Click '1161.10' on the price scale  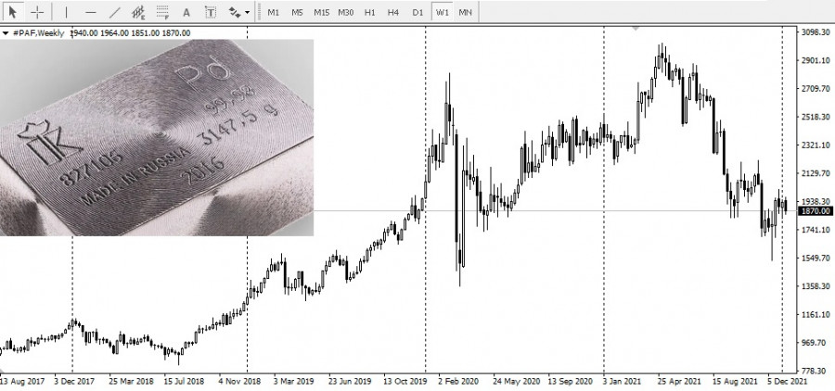[x=816, y=314]
